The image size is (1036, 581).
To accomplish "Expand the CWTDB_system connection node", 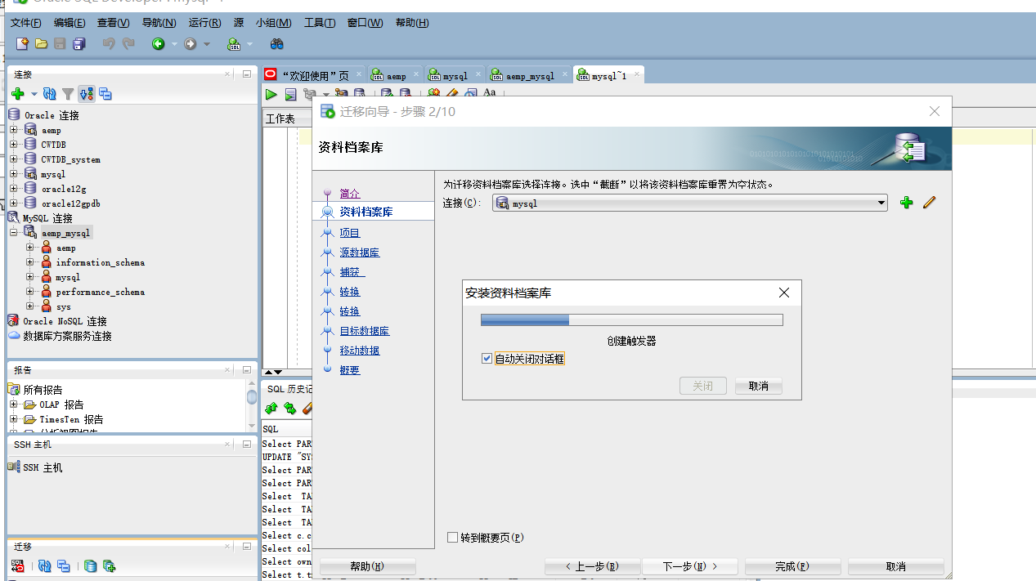I will click(14, 159).
